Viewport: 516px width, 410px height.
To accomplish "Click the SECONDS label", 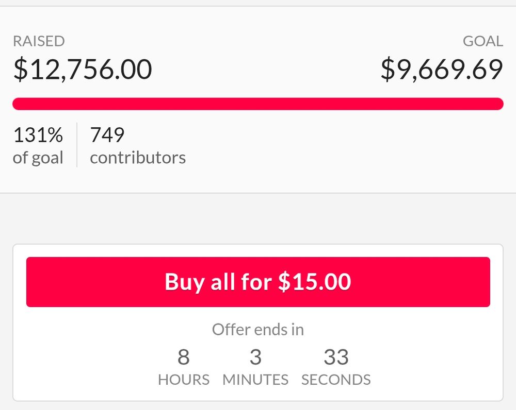I will click(336, 380).
